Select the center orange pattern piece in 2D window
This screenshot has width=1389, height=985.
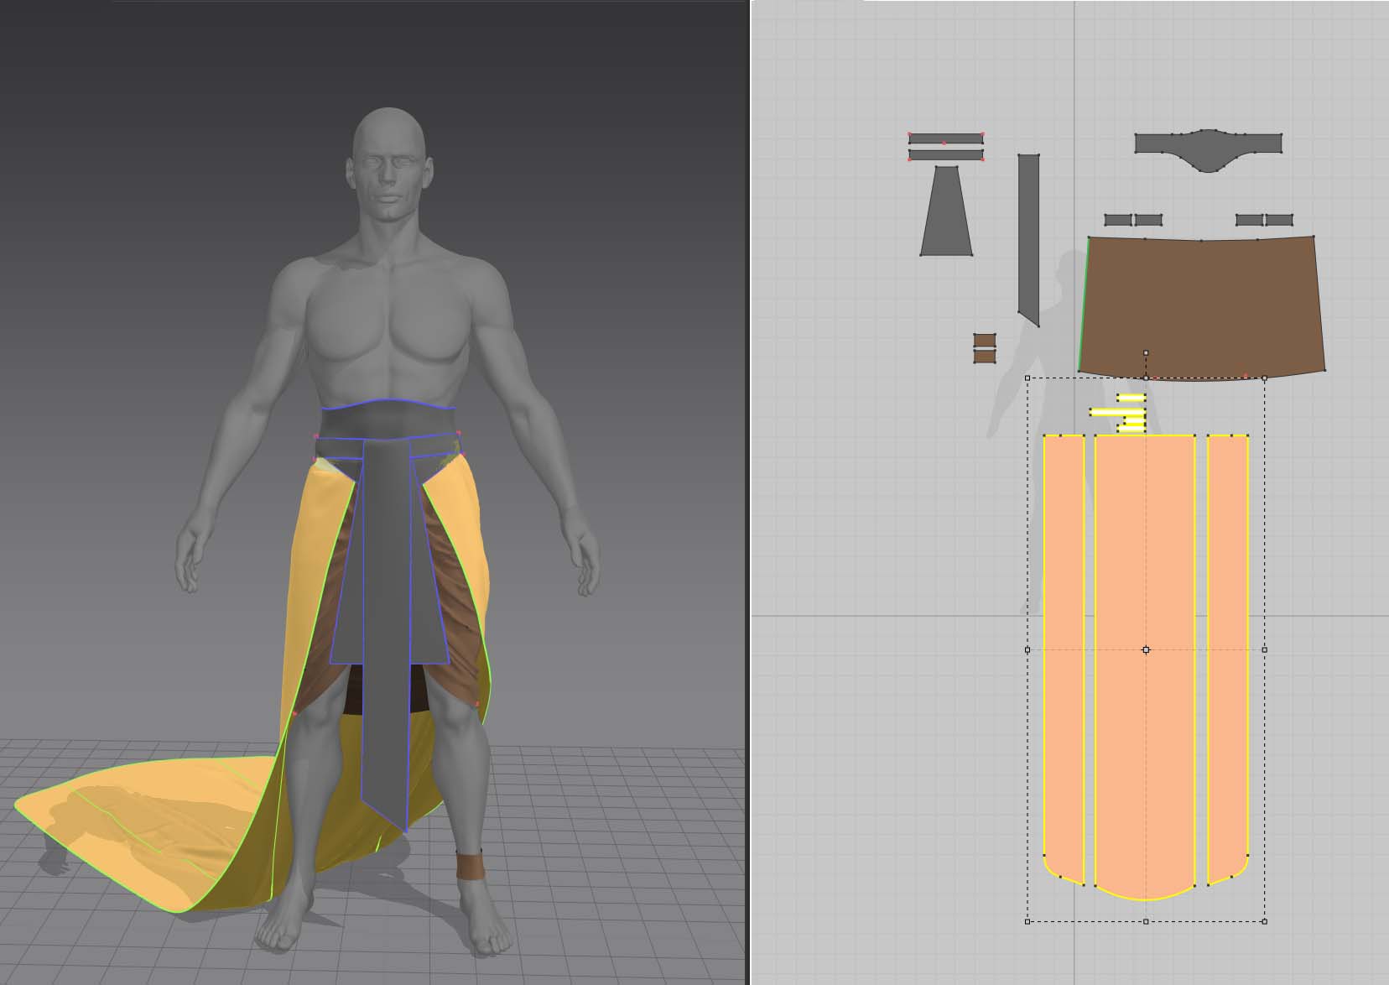click(x=1145, y=667)
